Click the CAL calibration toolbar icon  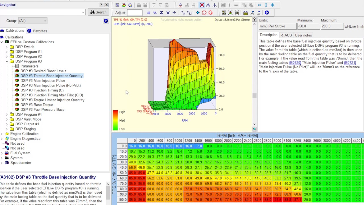click(139, 5)
